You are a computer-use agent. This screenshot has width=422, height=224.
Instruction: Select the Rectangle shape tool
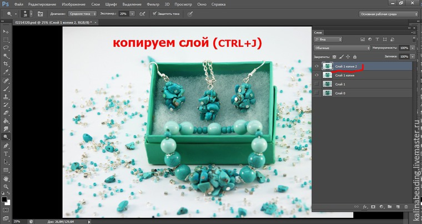(x=6, y=170)
